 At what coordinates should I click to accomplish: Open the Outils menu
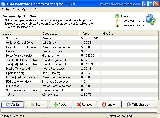16,9
